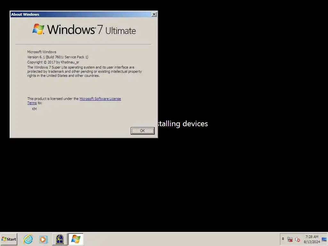The height and width of the screenshot is (246, 328).
Task: Select the About Windows taskbar button
Action: pyautogui.click(x=76, y=239)
